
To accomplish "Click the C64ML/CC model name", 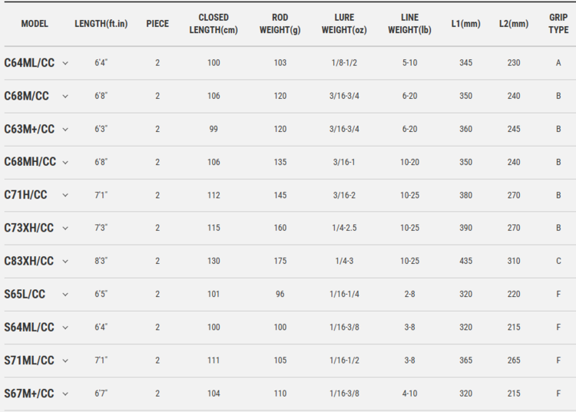I will [29, 63].
